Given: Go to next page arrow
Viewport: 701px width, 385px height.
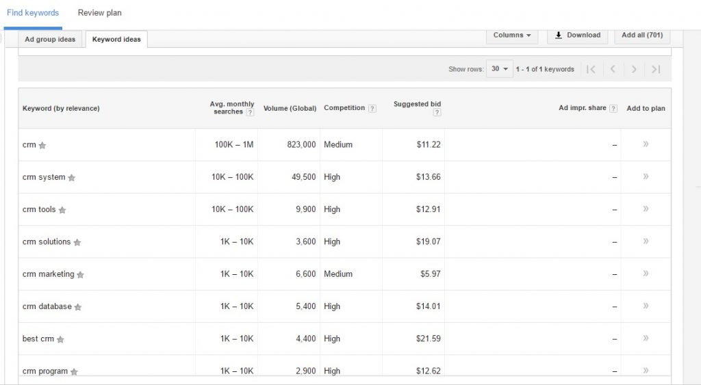Looking at the screenshot, I should click(x=634, y=69).
